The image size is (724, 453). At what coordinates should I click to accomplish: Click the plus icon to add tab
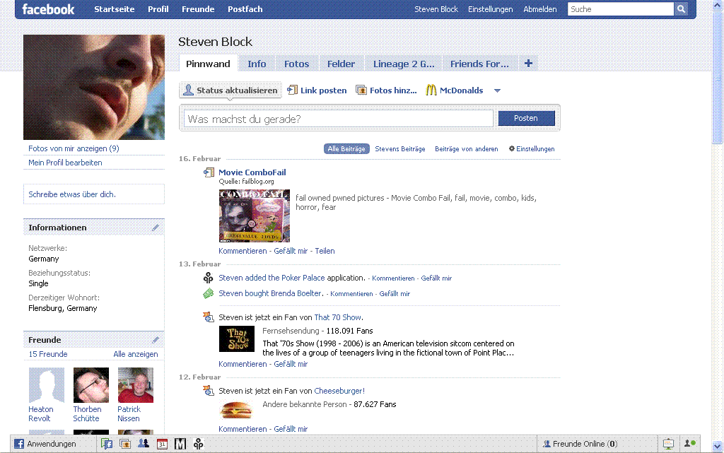point(529,64)
